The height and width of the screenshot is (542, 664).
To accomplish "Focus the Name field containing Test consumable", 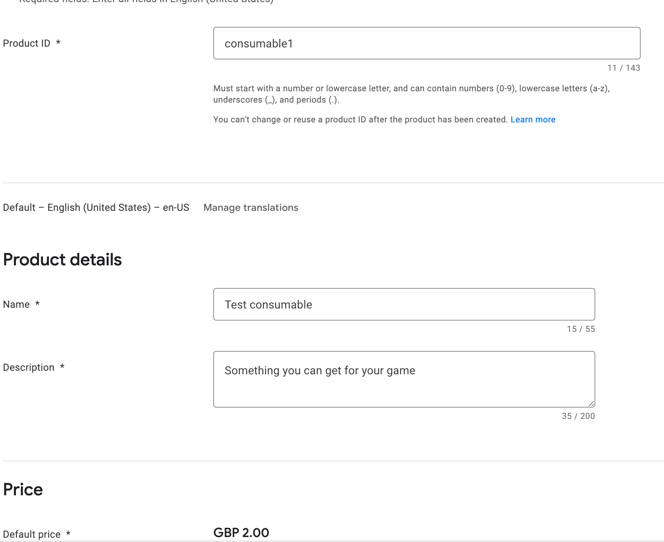I will click(404, 304).
